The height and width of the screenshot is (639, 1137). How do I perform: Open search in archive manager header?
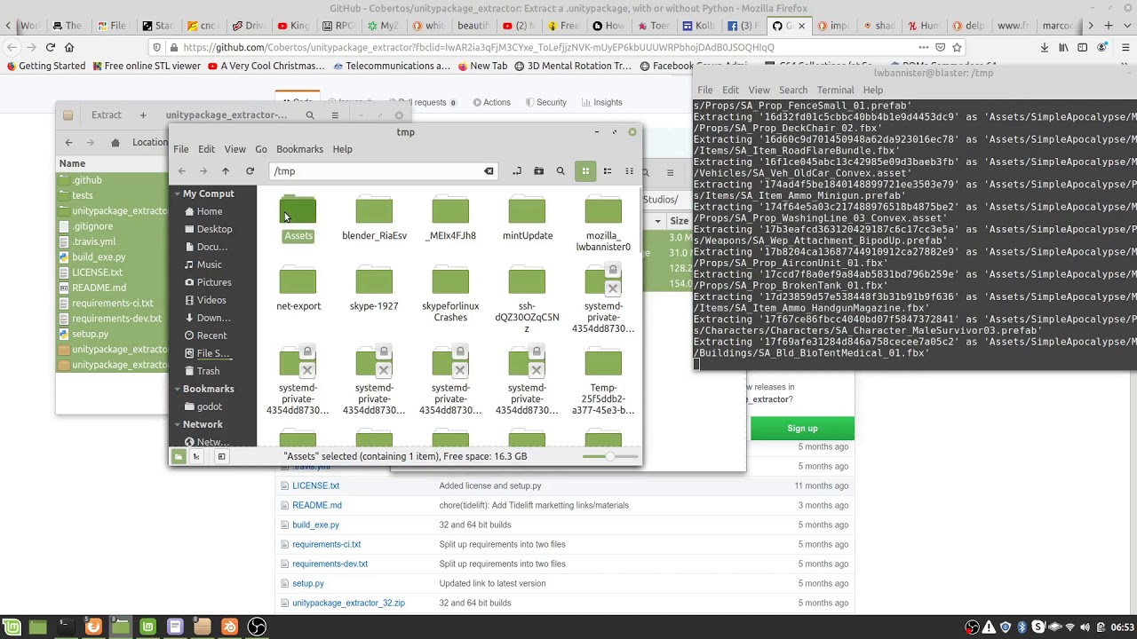coord(310,114)
